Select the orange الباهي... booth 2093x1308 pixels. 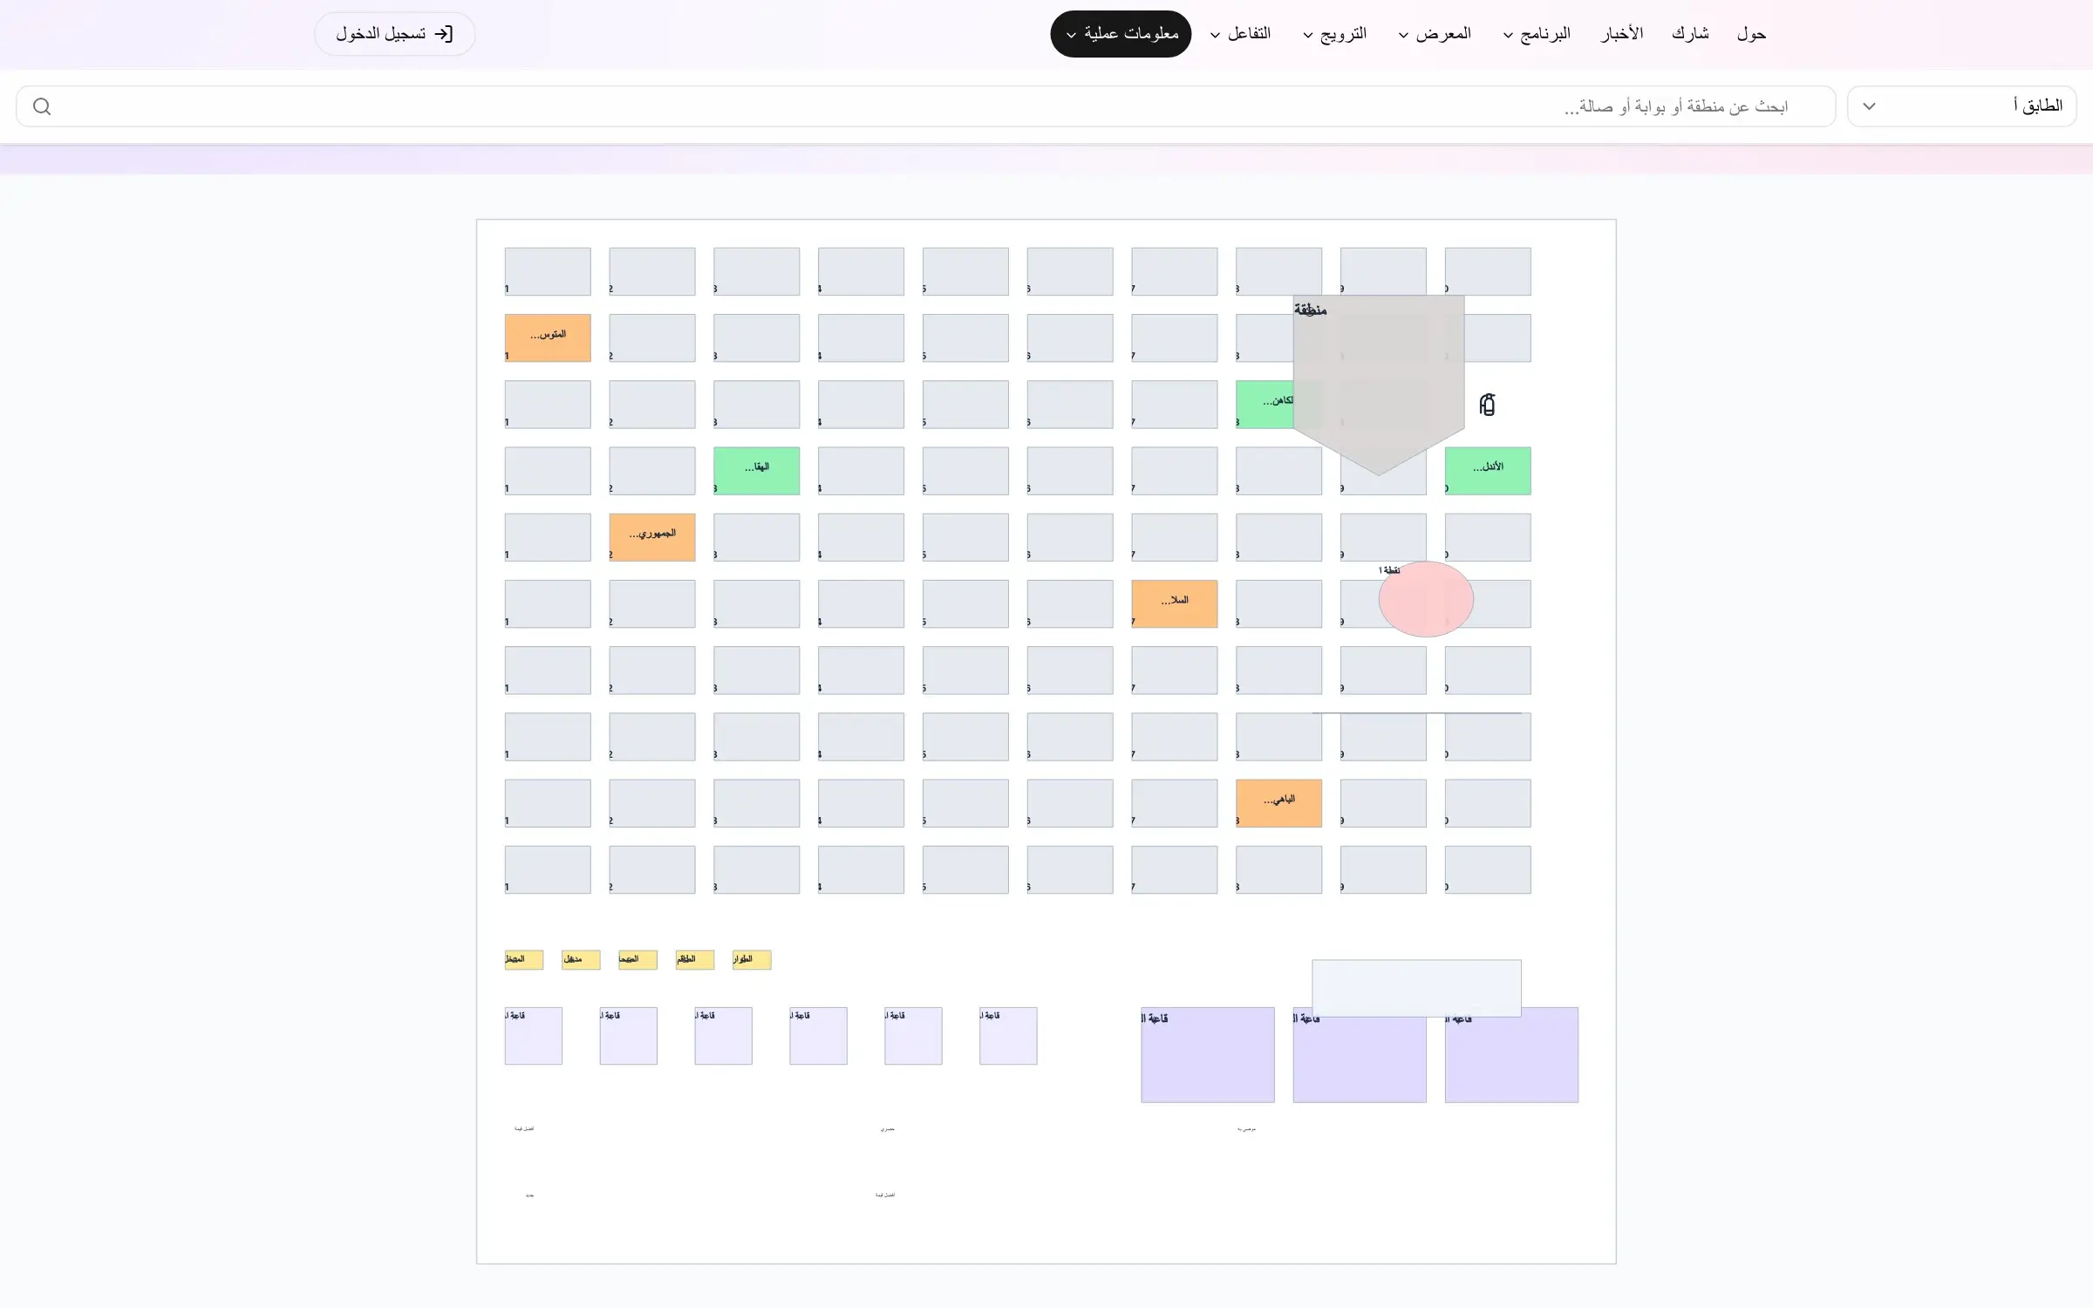[1278, 803]
